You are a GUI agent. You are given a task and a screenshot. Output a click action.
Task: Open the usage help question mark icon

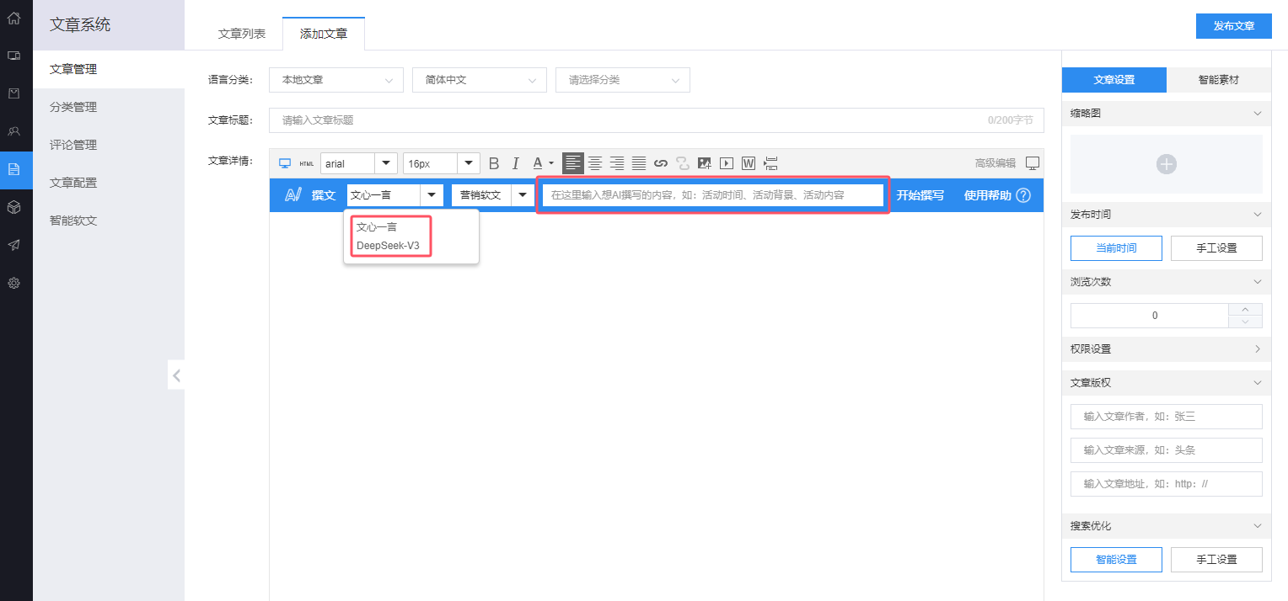pyautogui.click(x=1023, y=195)
